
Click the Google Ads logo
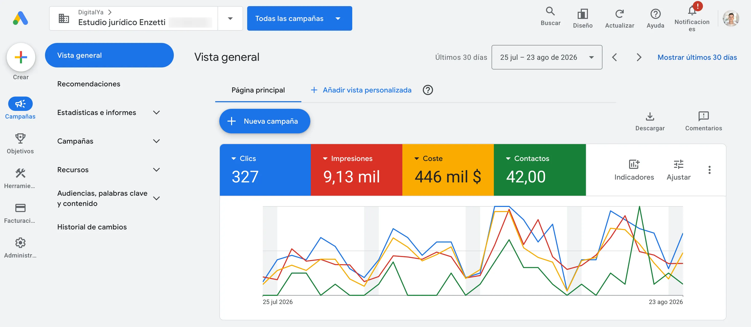tap(20, 18)
